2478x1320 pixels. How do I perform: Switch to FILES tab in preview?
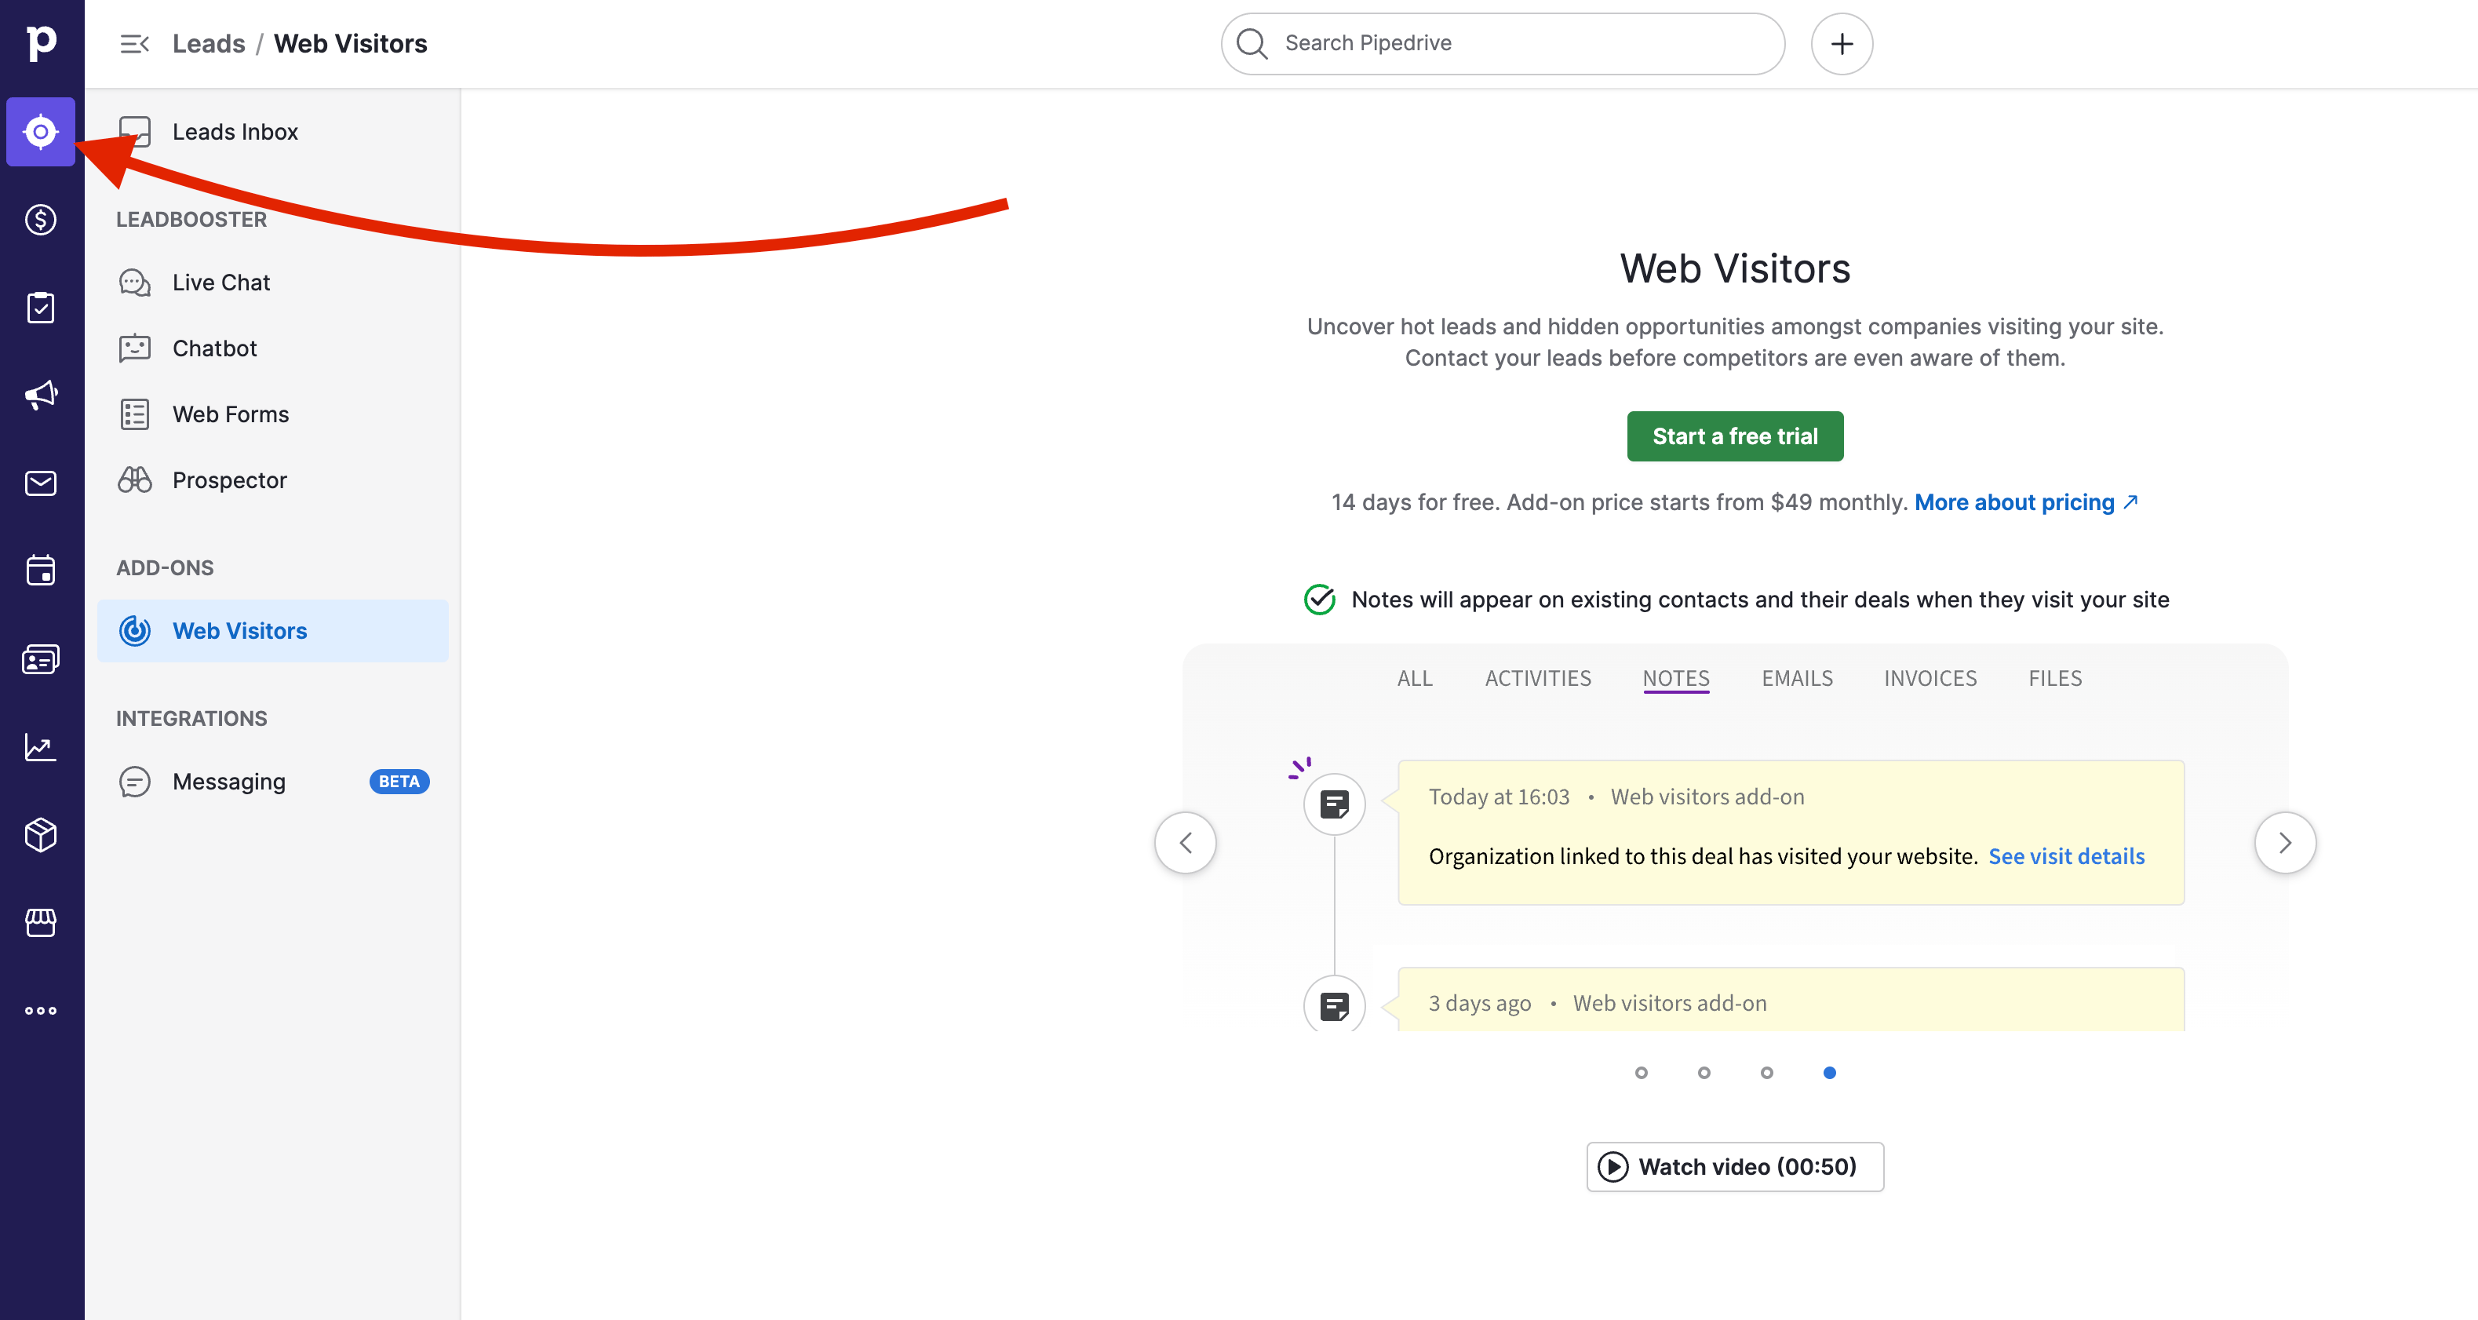pos(2055,678)
